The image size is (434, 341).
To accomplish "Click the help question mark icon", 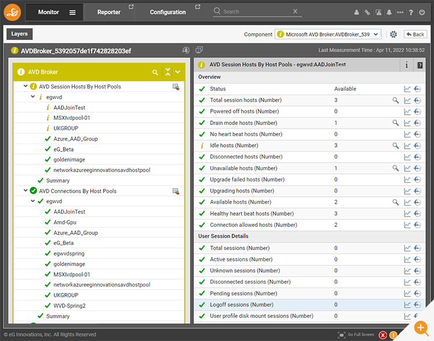I will 411,12.
